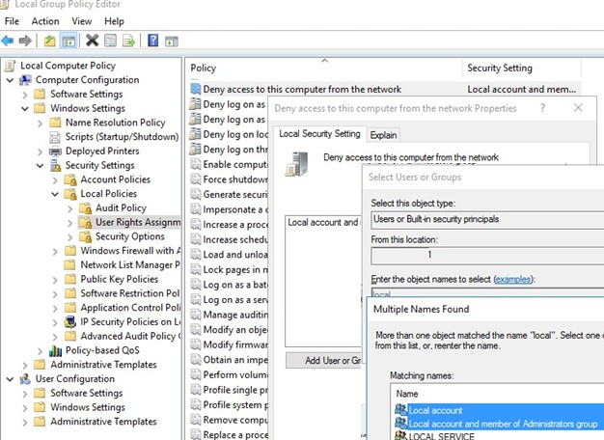
Task: Click the Up One Level folder icon
Action: (49, 41)
